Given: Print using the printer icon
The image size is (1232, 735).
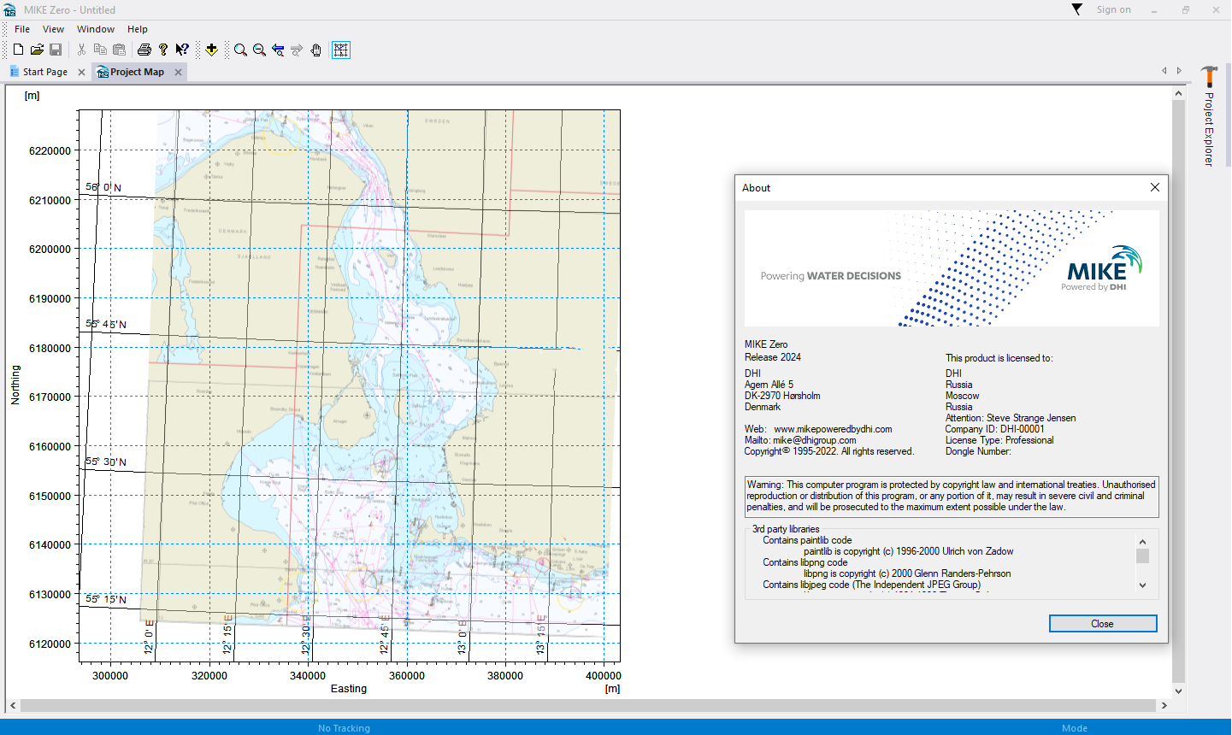Looking at the screenshot, I should coord(144,50).
